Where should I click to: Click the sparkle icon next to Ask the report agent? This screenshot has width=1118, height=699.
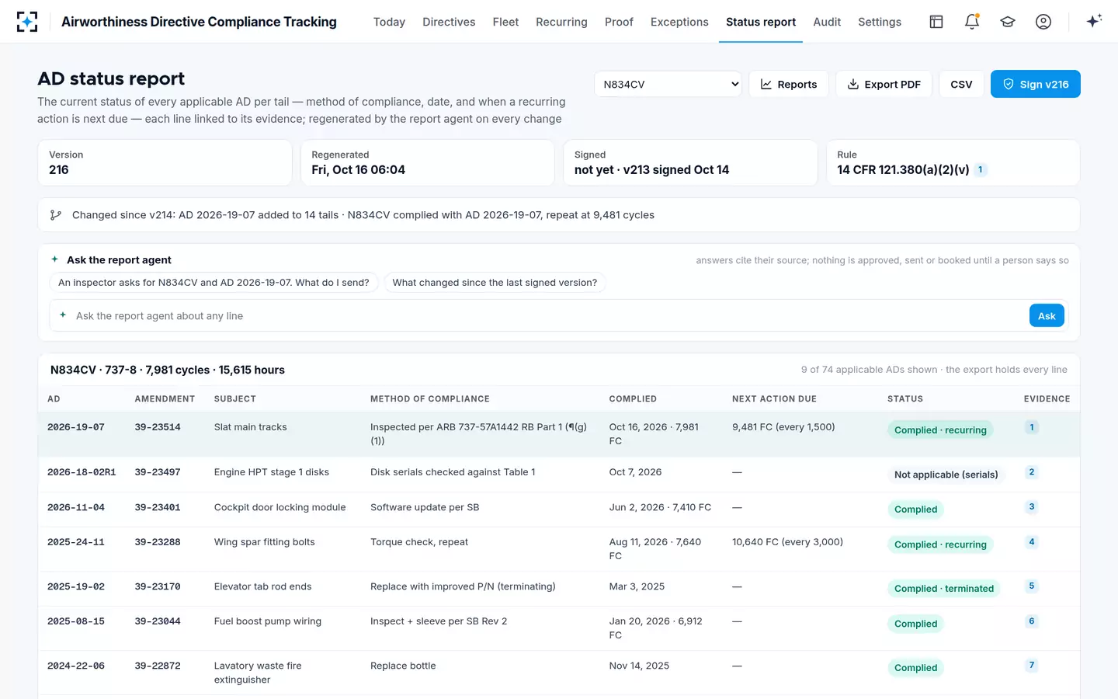55,259
